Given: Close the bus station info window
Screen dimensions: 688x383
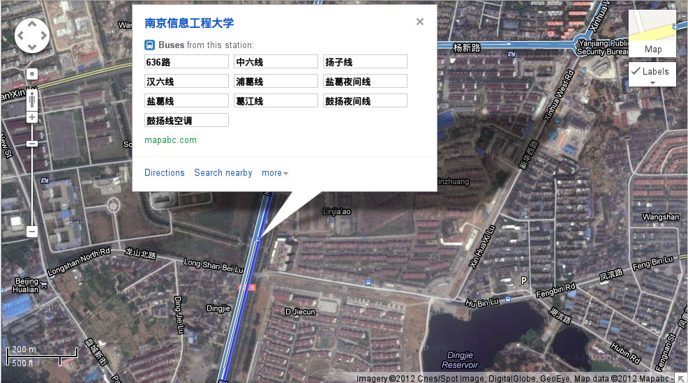Looking at the screenshot, I should [420, 22].
